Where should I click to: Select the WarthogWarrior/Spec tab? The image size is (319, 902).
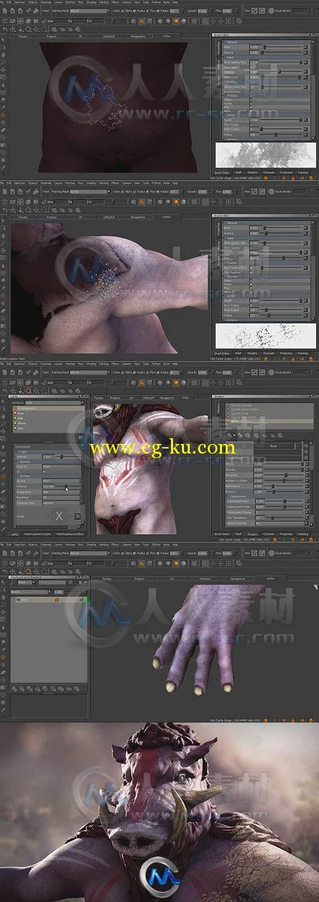click(38, 534)
